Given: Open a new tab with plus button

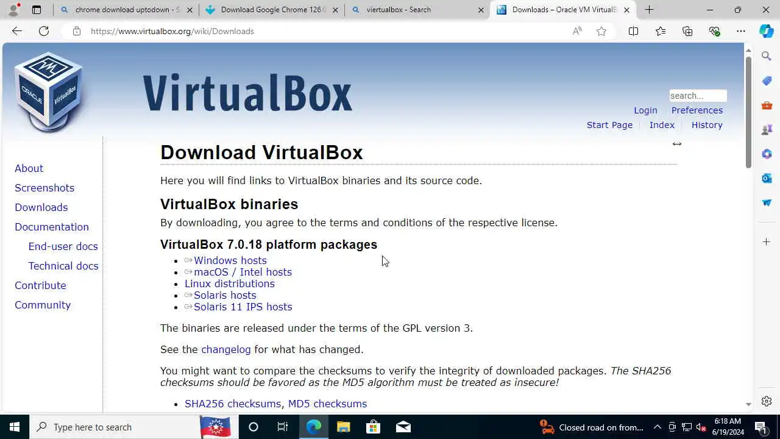Looking at the screenshot, I should click(x=649, y=10).
